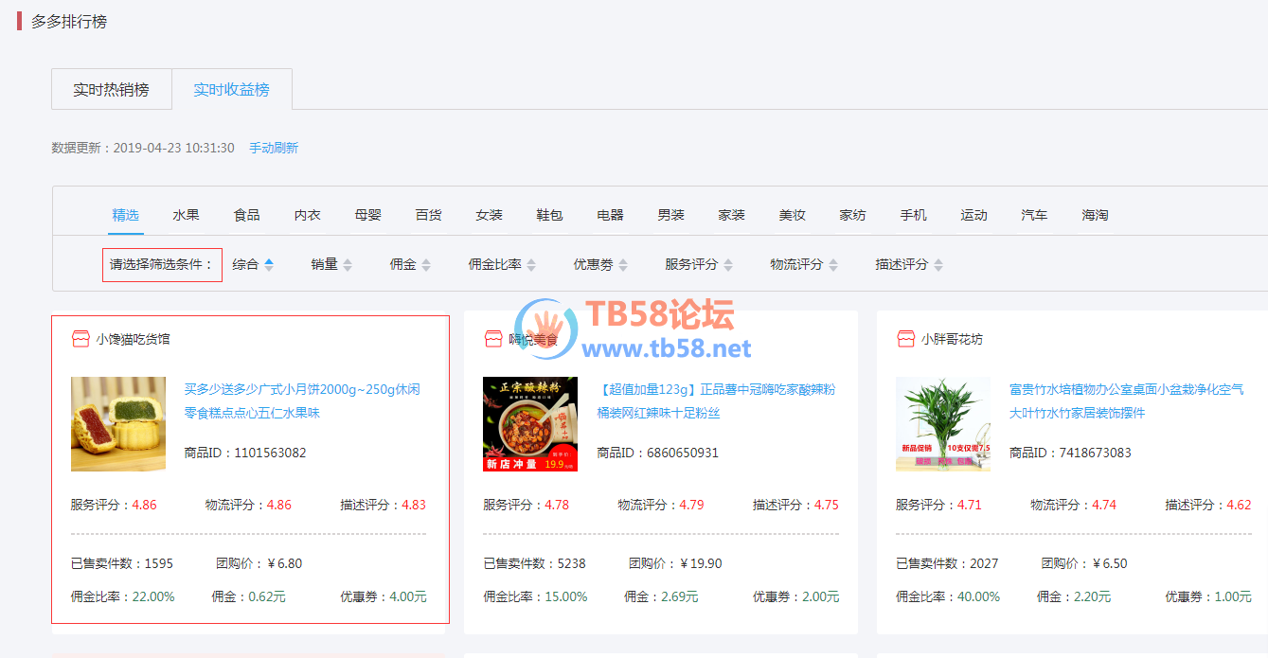
Task: Click the mooncake product thumbnail
Action: (118, 424)
